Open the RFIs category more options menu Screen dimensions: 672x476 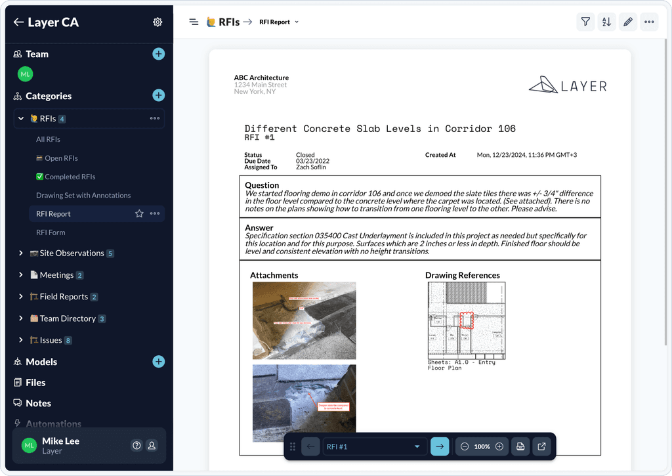click(x=155, y=118)
